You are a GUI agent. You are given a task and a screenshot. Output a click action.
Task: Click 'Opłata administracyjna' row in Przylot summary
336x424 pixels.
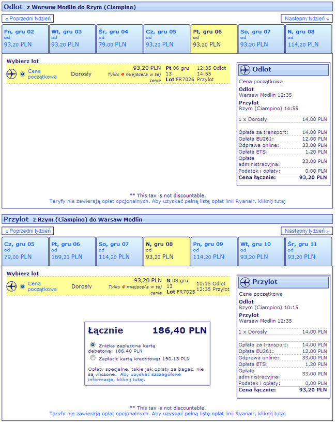pos(283,374)
